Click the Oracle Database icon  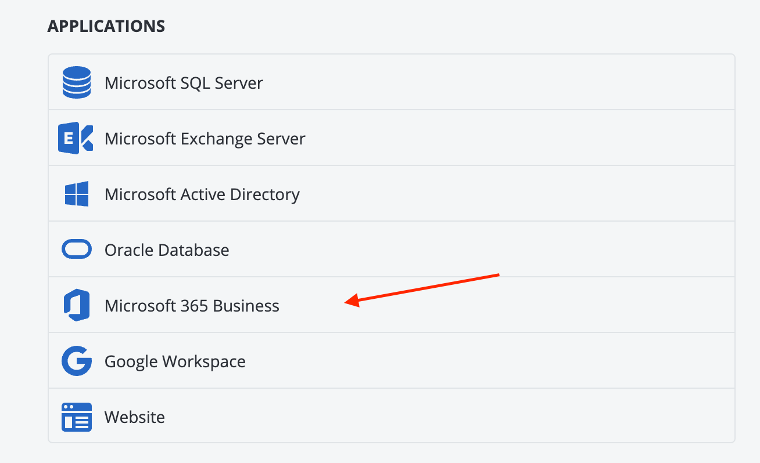coord(76,249)
